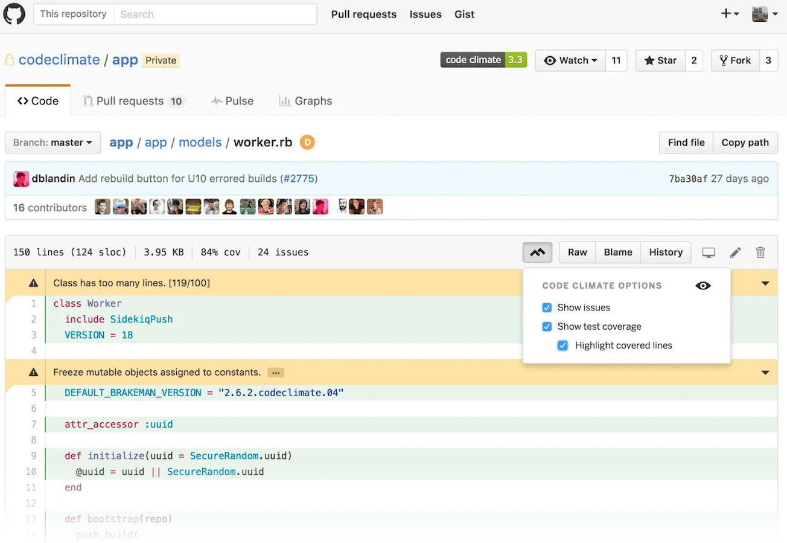Open the Branch: master dropdown
Viewport: 787px width, 543px height.
53,143
